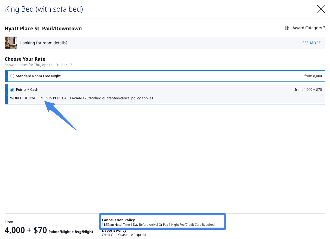Click the Credit Card Guarantee Required text
The width and height of the screenshot is (330, 239).
[x=124, y=235]
